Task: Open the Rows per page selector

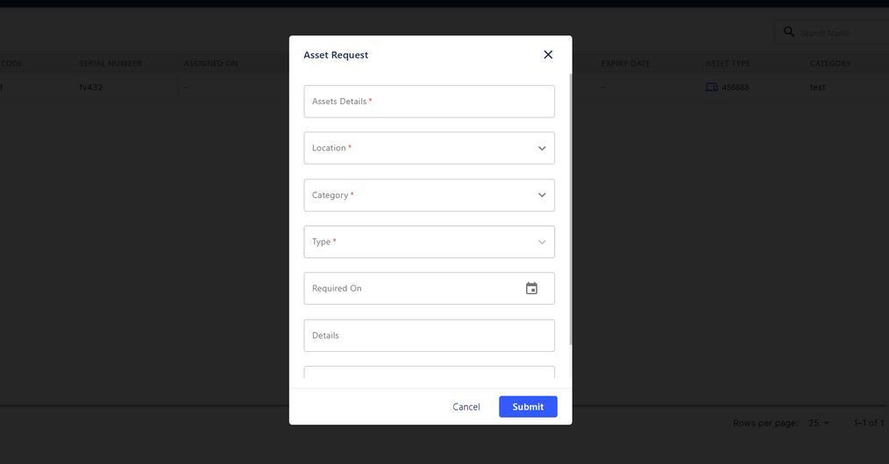Action: click(x=819, y=423)
